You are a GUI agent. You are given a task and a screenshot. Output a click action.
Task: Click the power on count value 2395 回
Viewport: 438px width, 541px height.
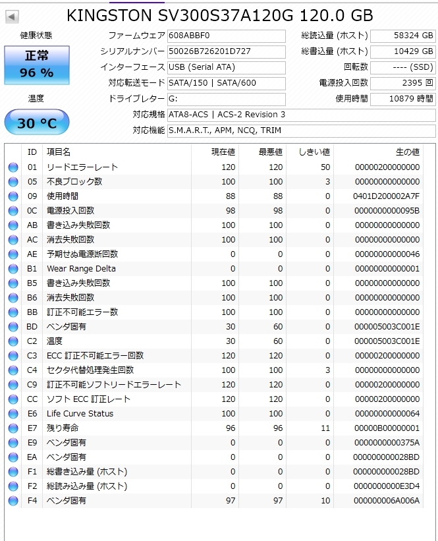coord(403,84)
